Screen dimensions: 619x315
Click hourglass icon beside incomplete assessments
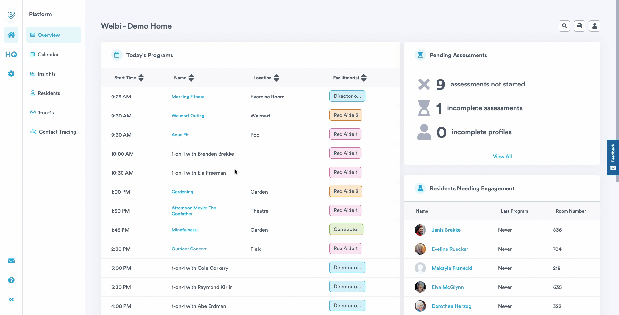pos(424,108)
